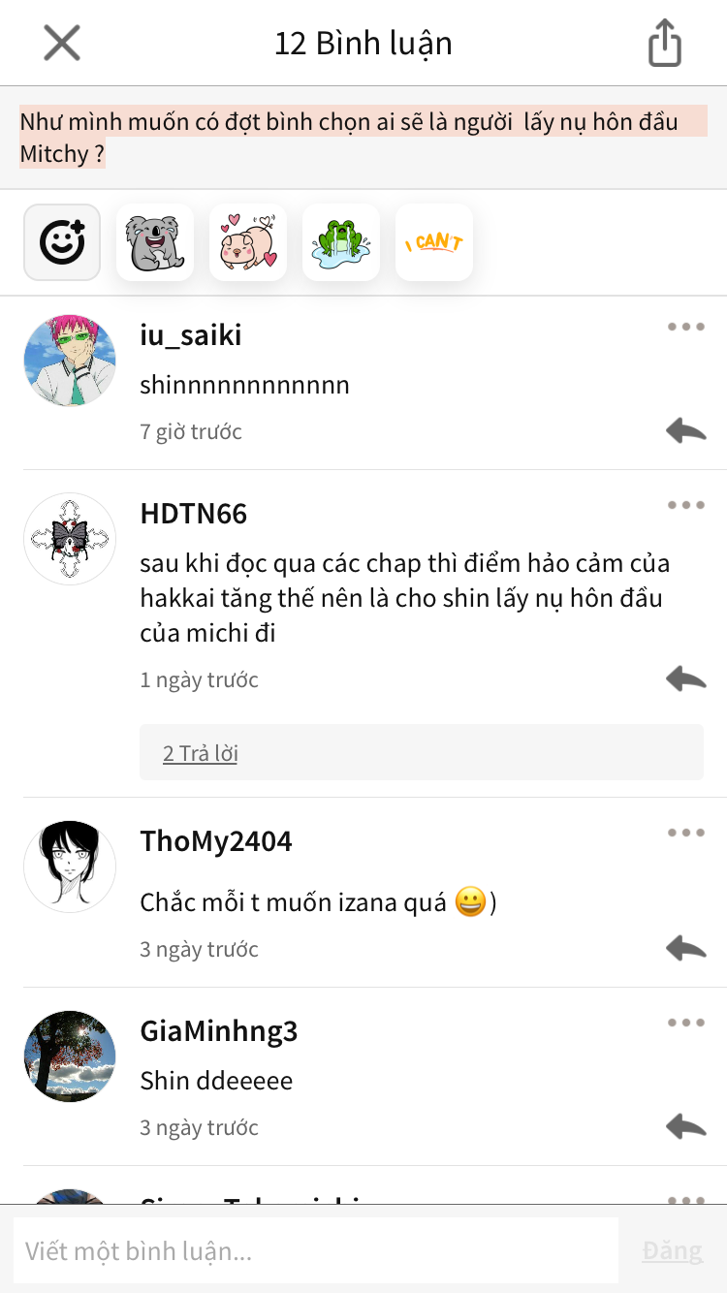Tap reply arrow for GiaMinhng3's comment
Image resolution: width=727 pixels, height=1293 pixels.
tap(686, 1126)
